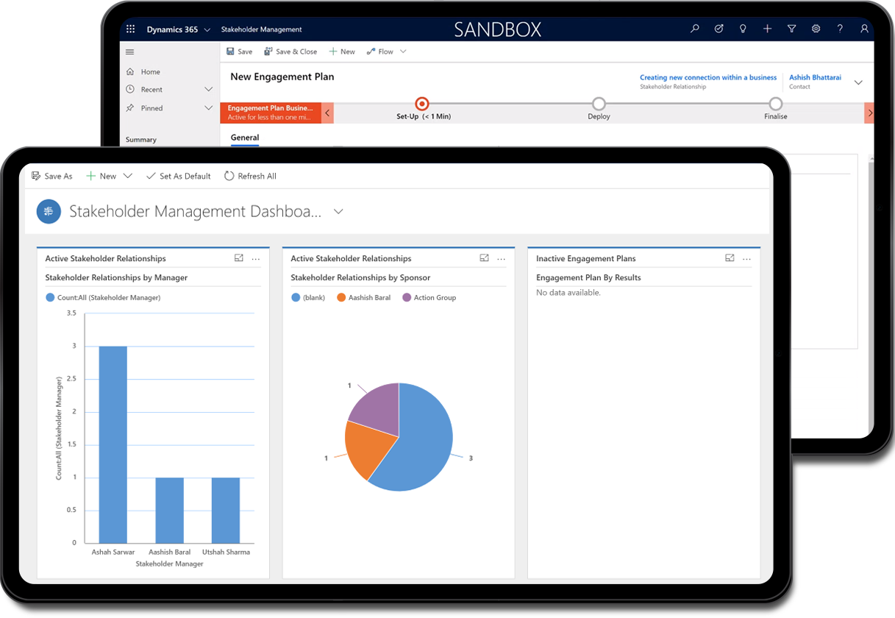Image resolution: width=895 pixels, height=618 pixels.
Task: Open advanced filter with the funnel icon
Action: (792, 29)
